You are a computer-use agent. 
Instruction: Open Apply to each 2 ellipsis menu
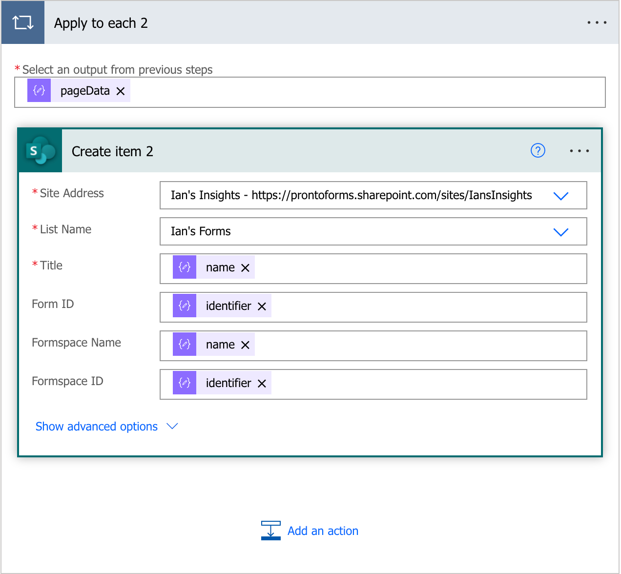point(597,22)
